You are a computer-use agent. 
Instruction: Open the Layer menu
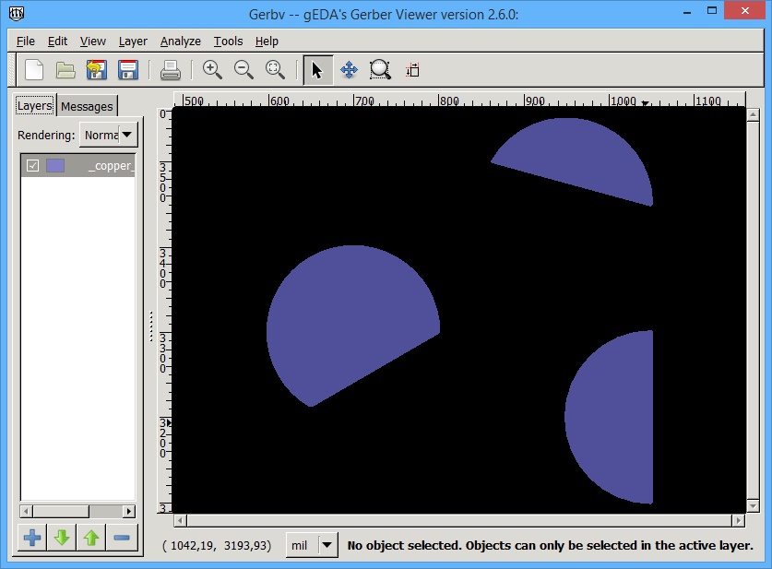point(133,41)
